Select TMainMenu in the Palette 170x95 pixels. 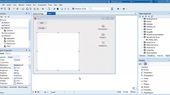(x=148, y=73)
